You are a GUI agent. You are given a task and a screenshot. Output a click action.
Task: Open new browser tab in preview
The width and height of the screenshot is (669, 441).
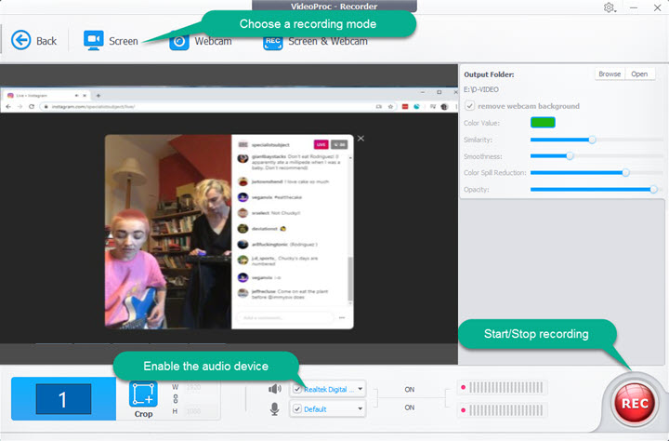(x=98, y=95)
